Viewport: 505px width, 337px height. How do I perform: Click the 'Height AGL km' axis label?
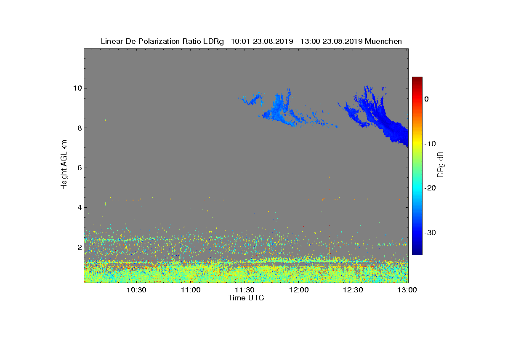click(64, 165)
